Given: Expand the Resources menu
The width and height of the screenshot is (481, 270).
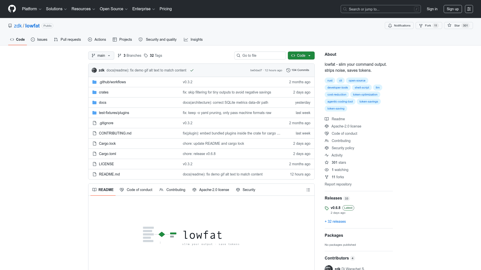Looking at the screenshot, I should pos(83,9).
